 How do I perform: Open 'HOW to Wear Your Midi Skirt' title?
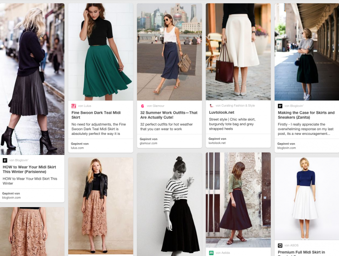pos(30,169)
